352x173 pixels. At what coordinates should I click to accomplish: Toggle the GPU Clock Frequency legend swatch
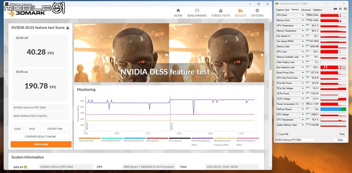point(248,138)
